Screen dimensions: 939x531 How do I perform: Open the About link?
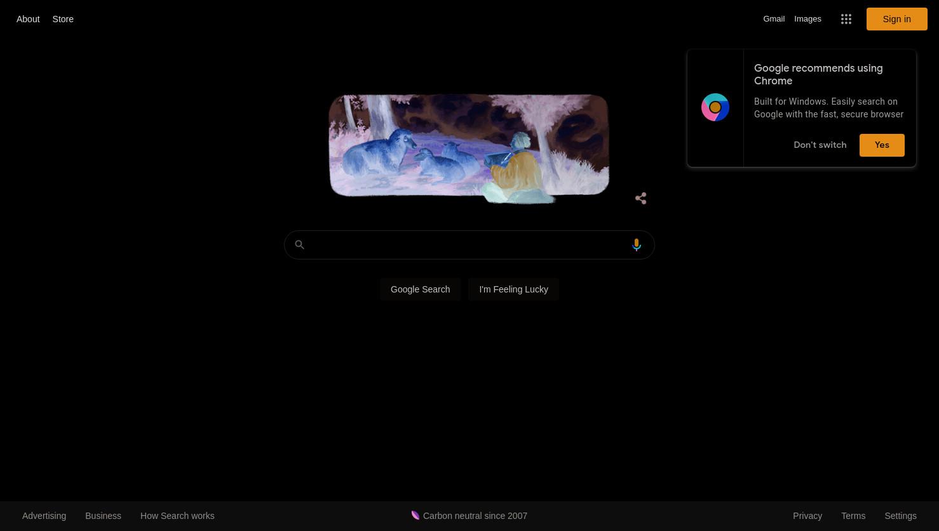pyautogui.click(x=28, y=19)
